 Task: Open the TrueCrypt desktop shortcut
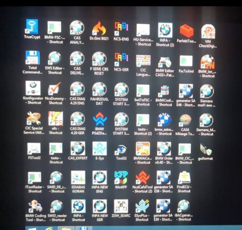[32, 27]
